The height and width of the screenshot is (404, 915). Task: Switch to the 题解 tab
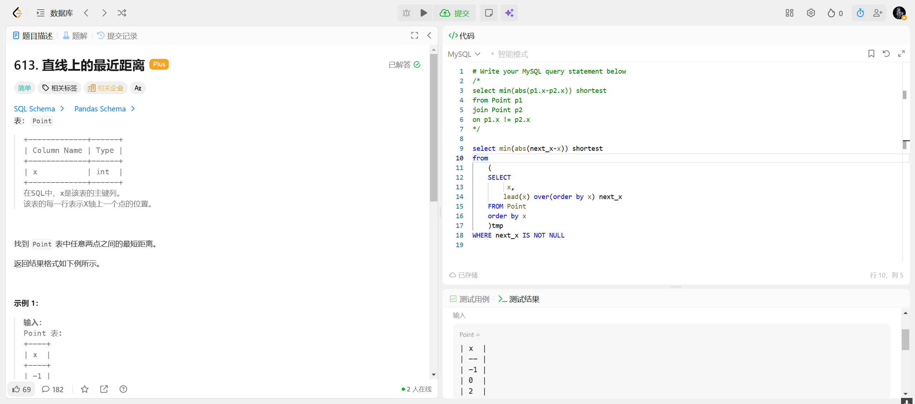tap(75, 36)
